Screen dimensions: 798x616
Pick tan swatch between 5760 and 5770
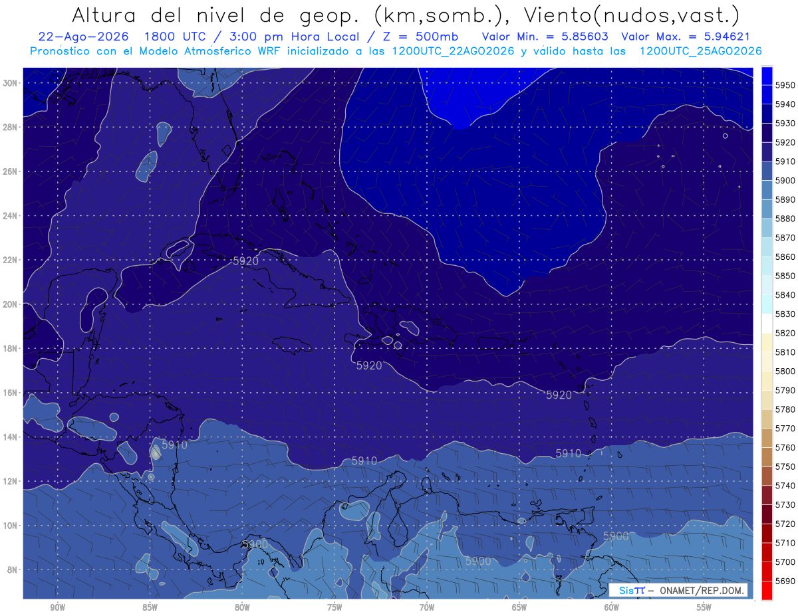tap(767, 438)
